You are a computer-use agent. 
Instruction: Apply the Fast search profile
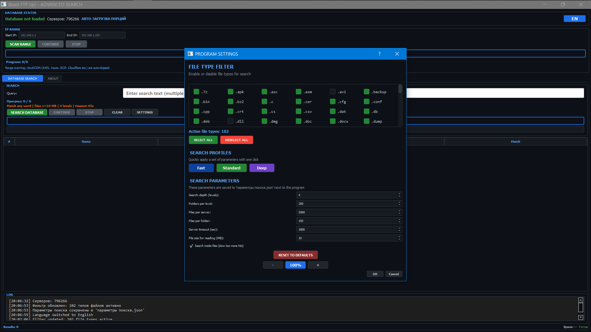click(201, 168)
